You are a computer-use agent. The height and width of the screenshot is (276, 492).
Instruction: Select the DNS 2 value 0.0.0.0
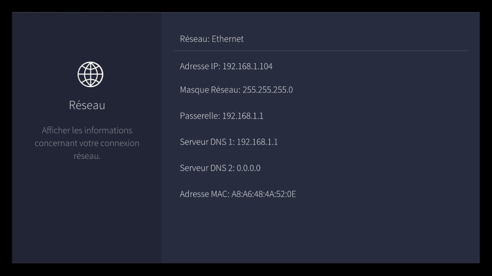coord(248,168)
